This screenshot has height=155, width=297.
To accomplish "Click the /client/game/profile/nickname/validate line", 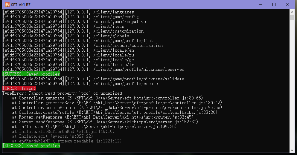I will coord(93,79).
